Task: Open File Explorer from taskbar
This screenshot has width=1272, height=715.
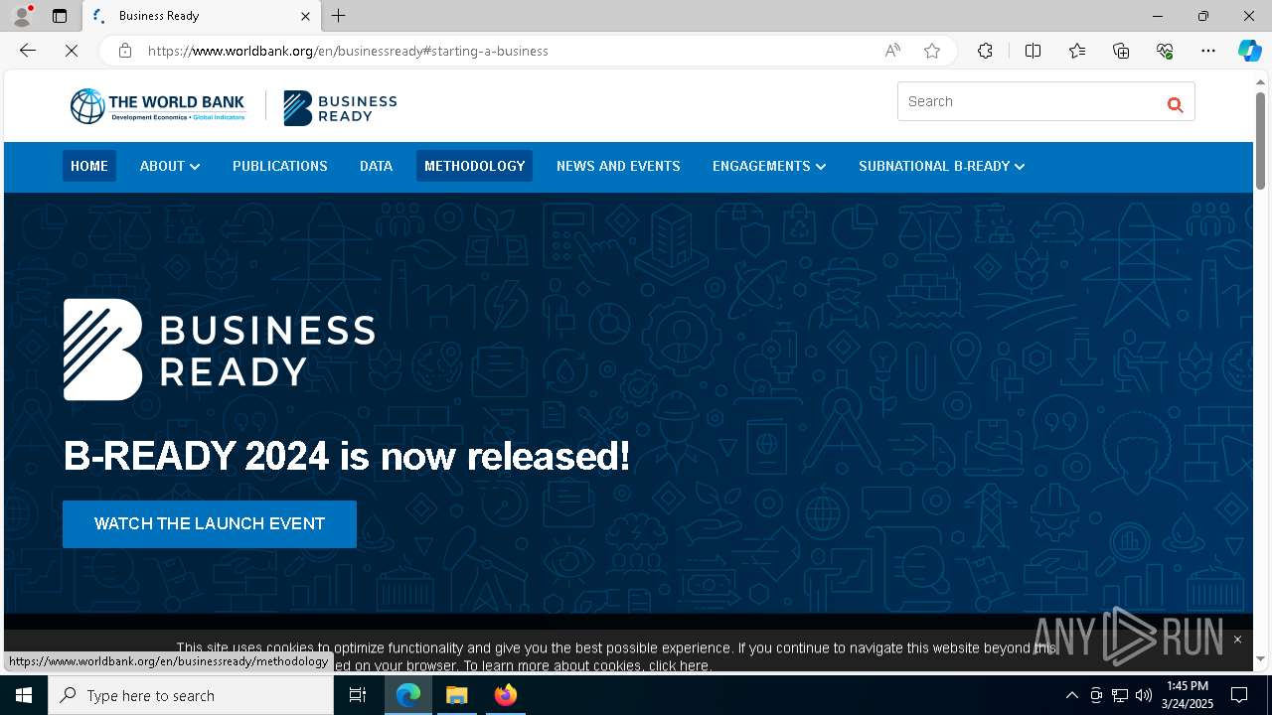Action: point(457,695)
